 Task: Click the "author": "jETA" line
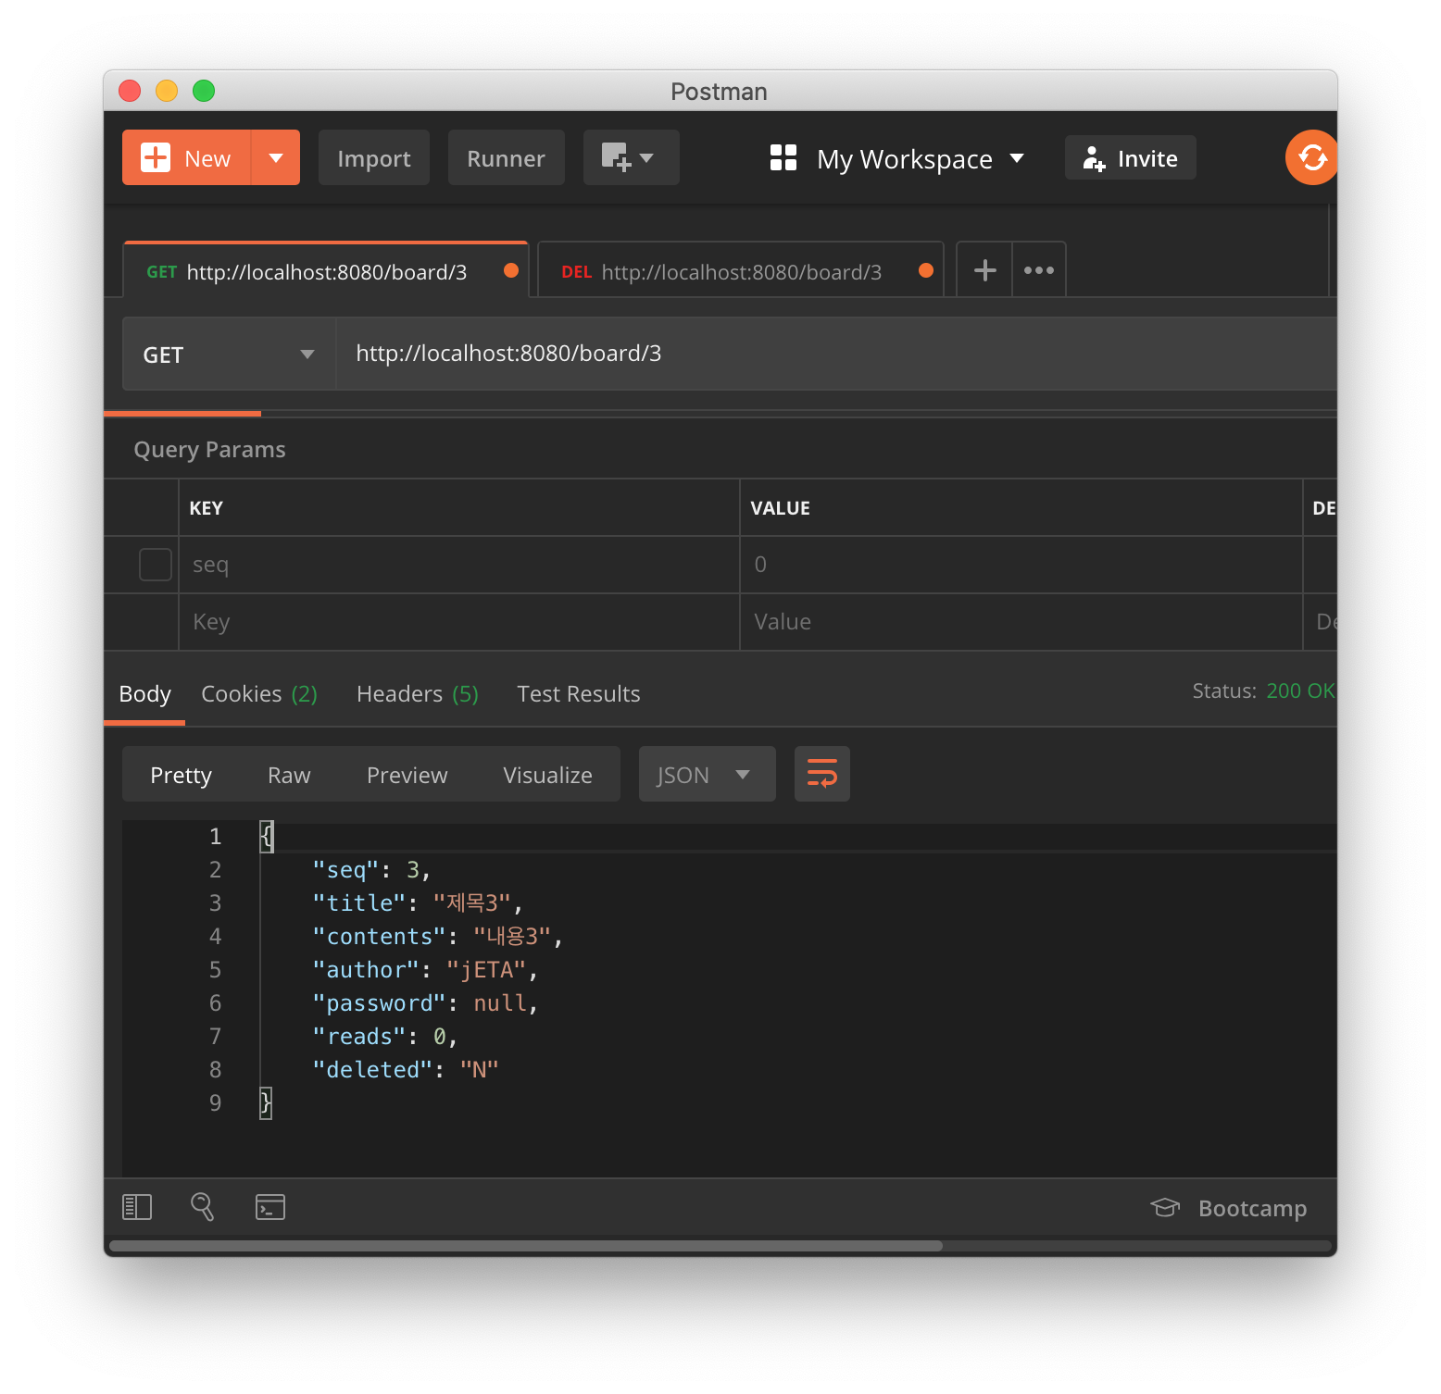(x=425, y=970)
